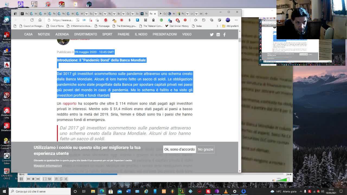The height and width of the screenshot is (195, 347).
Task: Open the Cestino desktop icon
Action: point(7,6)
